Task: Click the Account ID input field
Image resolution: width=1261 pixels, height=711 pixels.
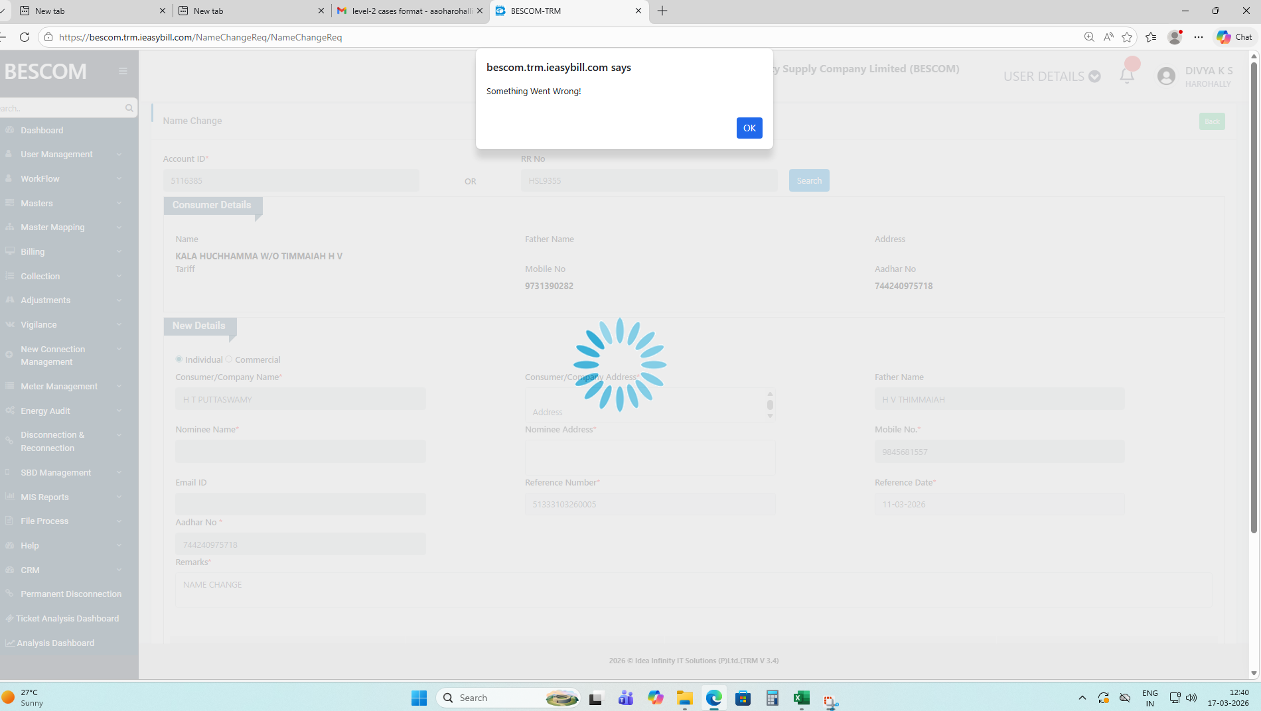Action: (291, 180)
